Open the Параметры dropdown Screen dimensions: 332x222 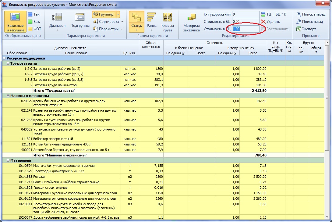pyautogui.click(x=121, y=29)
